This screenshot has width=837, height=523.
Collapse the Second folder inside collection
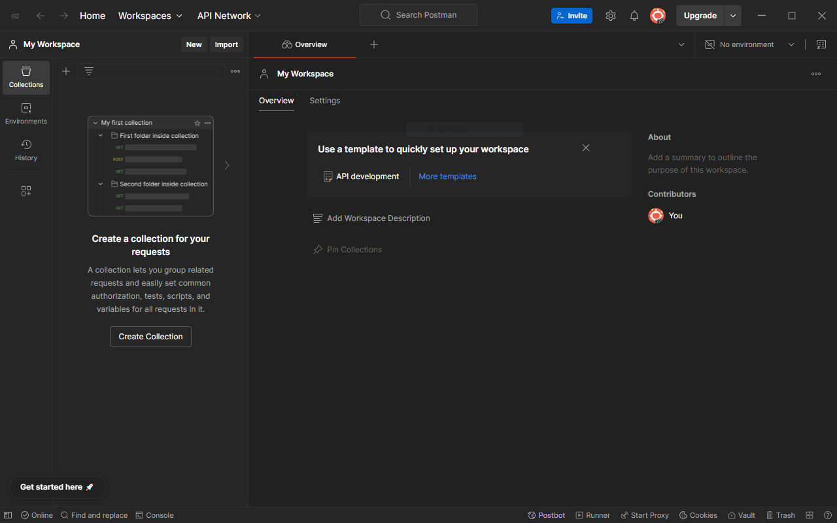click(x=101, y=184)
